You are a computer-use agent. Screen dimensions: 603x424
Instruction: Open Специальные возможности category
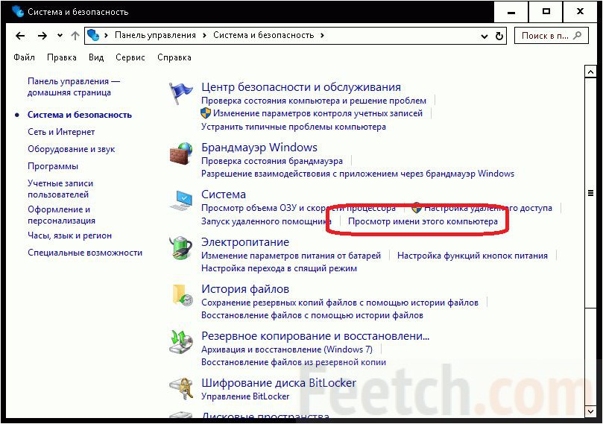pyautogui.click(x=85, y=253)
